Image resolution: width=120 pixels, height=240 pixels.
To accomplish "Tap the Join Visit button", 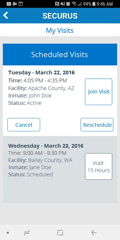I will 99,92.
